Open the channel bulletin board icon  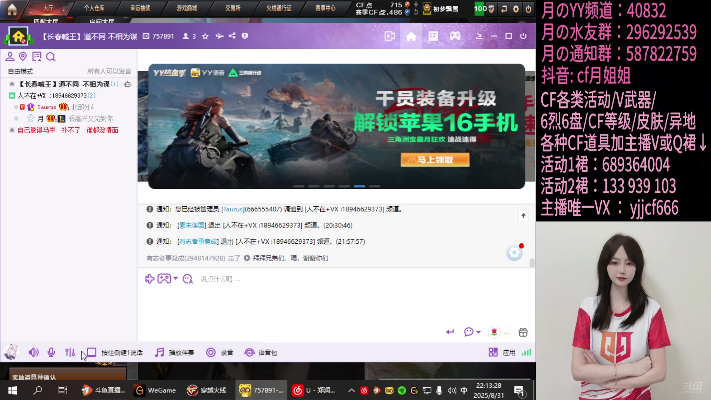click(37, 56)
